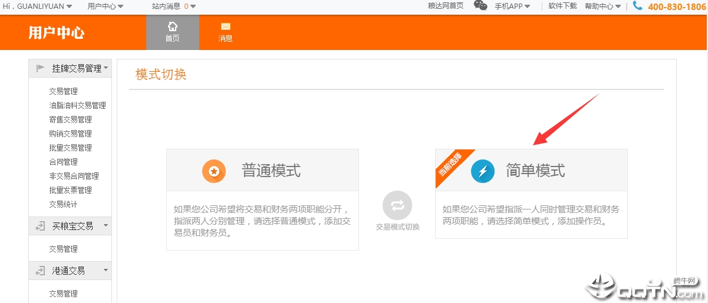Open the 用户中心 dropdown in top bar
This screenshot has height=303, width=708.
click(105, 6)
